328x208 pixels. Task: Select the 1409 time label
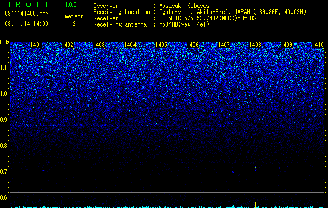[x=286, y=45]
